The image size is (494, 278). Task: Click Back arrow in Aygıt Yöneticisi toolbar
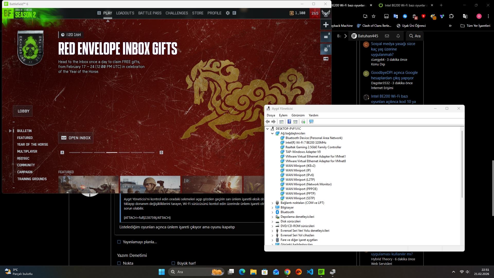[x=268, y=122]
